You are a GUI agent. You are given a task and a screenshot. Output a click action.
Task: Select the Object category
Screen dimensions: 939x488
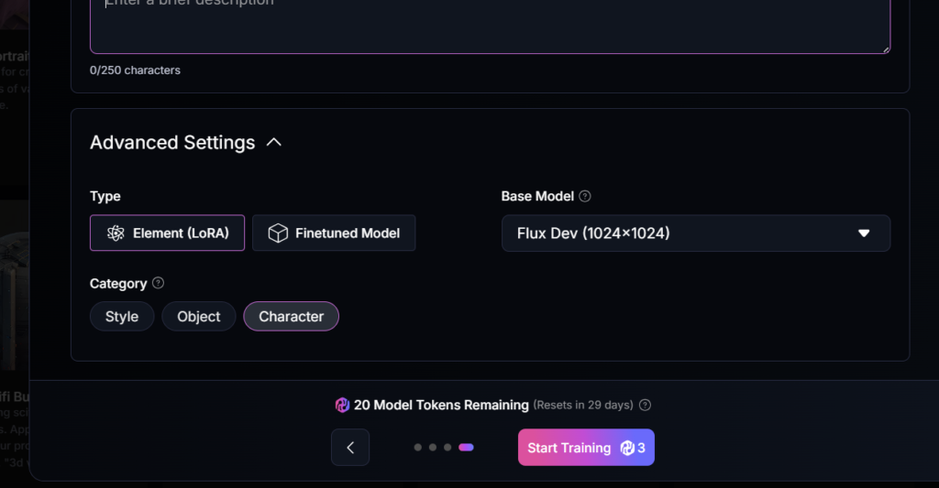[x=199, y=317]
